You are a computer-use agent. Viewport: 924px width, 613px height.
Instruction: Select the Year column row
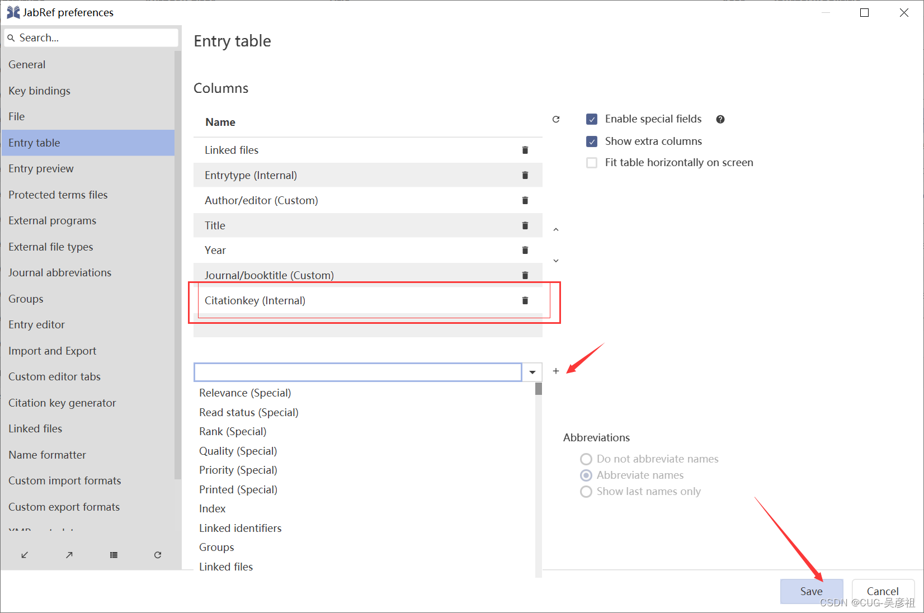tap(367, 250)
